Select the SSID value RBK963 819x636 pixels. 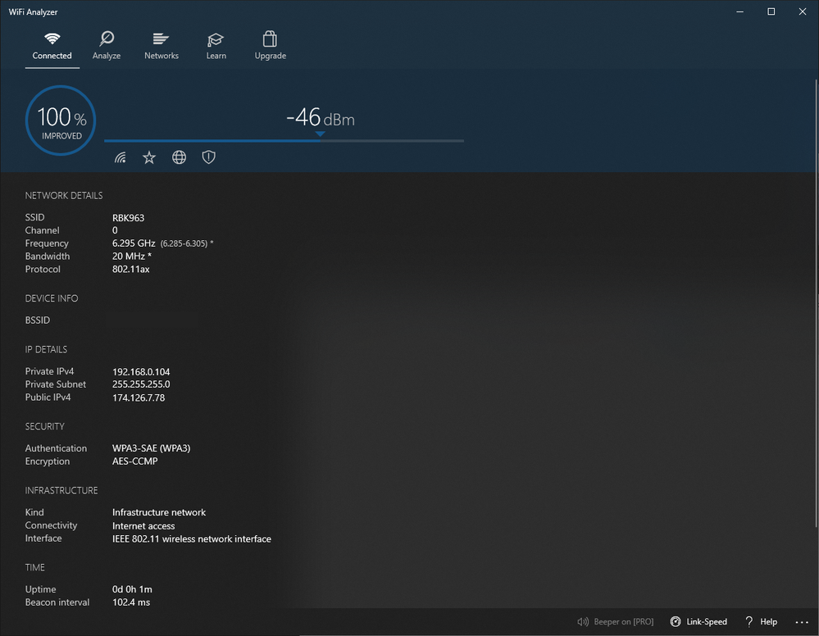click(128, 218)
